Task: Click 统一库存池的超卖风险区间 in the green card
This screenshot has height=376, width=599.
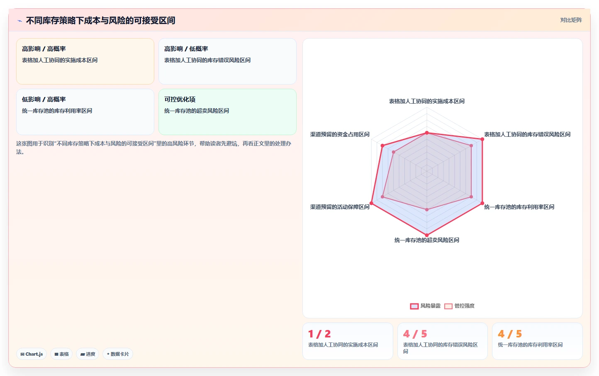Action: pyautogui.click(x=197, y=111)
